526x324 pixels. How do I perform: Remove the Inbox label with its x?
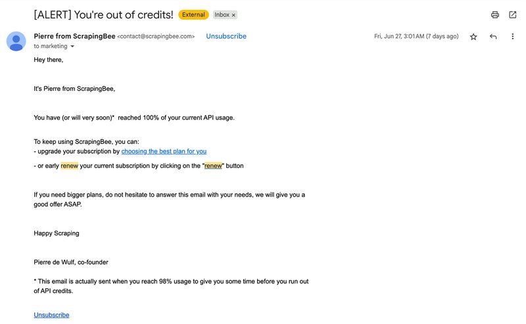pos(234,14)
